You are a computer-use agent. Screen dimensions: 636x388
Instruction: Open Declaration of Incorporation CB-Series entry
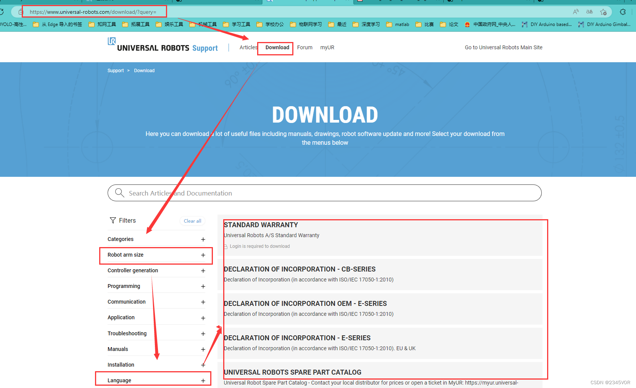380,275
